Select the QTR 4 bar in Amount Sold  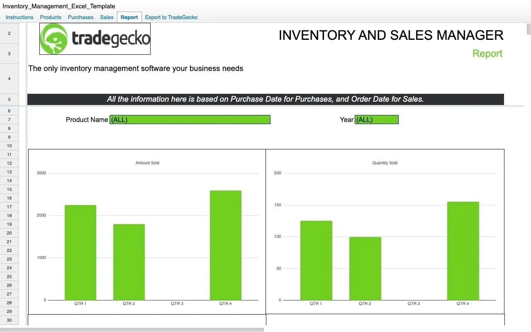click(x=225, y=245)
